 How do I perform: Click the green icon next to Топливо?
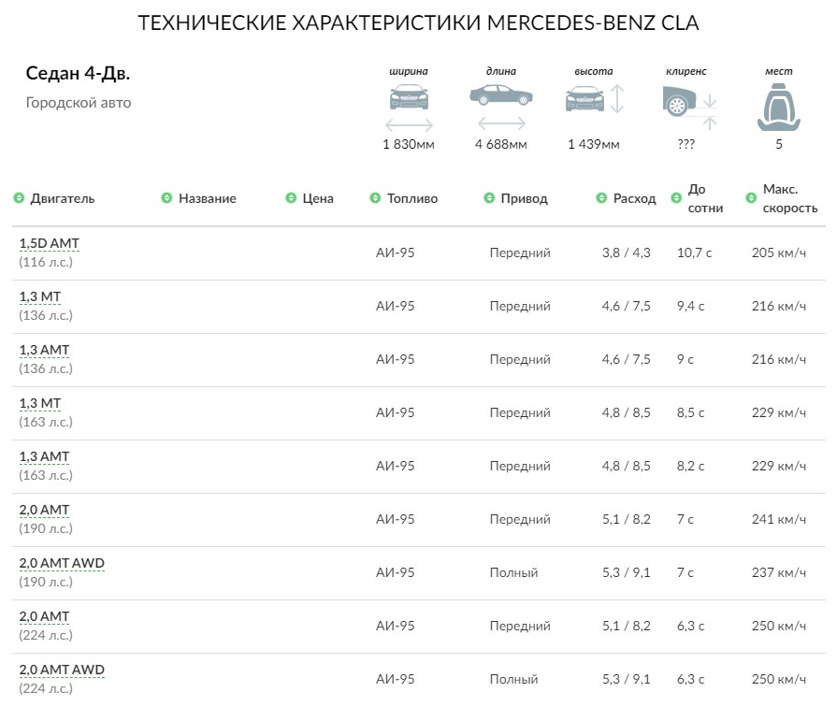375,198
